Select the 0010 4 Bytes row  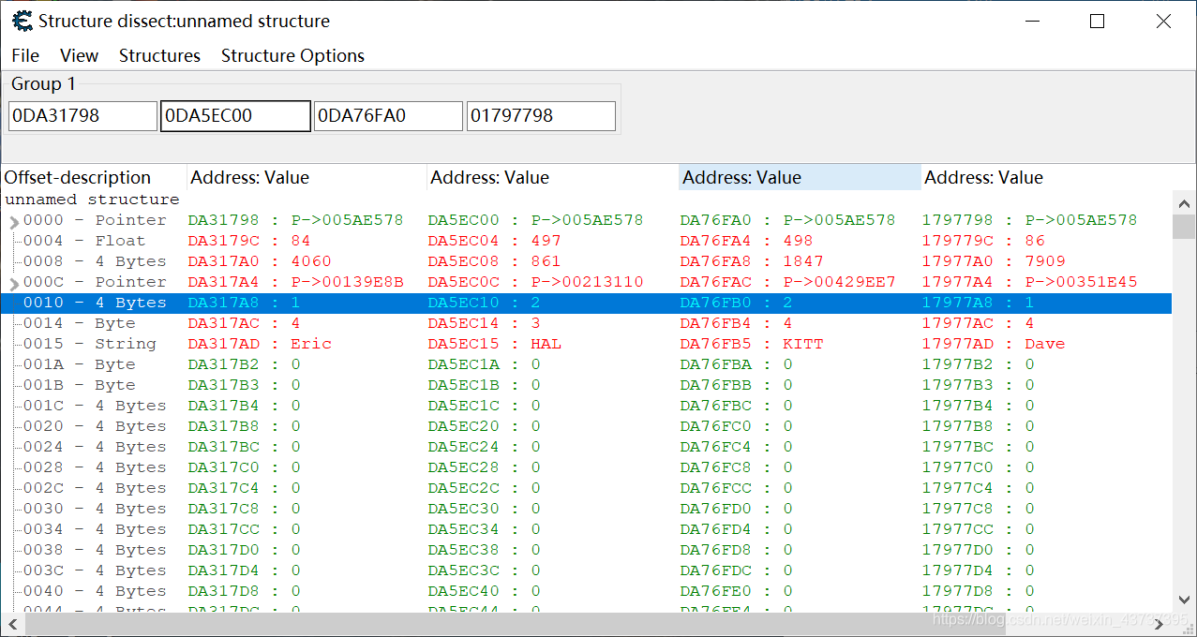pyautogui.click(x=94, y=303)
